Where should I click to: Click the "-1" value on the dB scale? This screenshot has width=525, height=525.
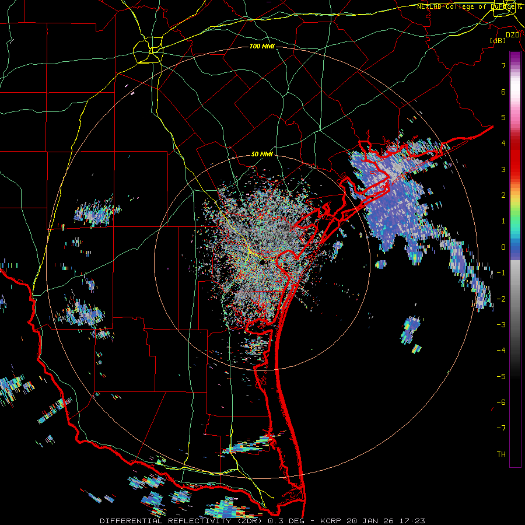pyautogui.click(x=501, y=273)
